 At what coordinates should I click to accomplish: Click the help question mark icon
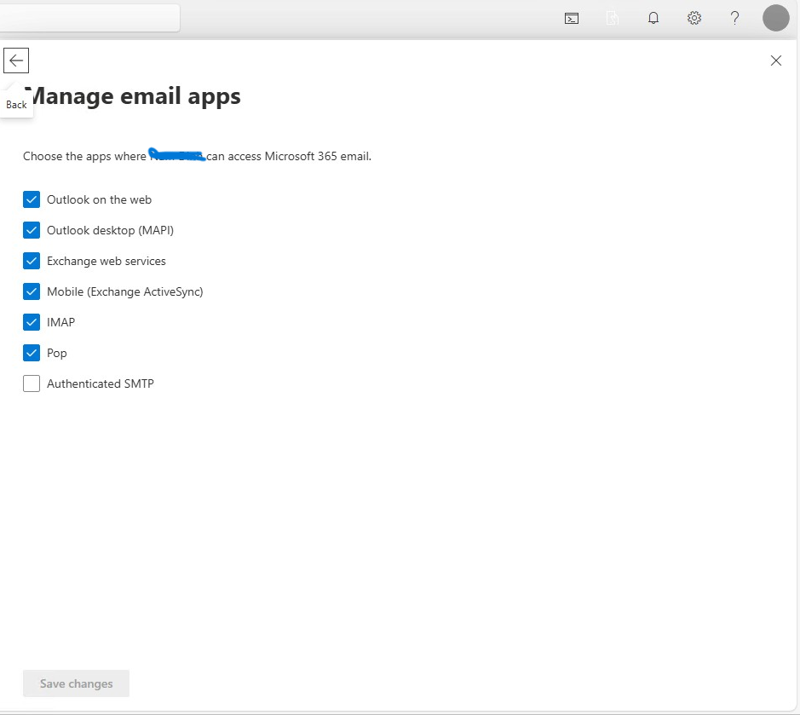[734, 19]
